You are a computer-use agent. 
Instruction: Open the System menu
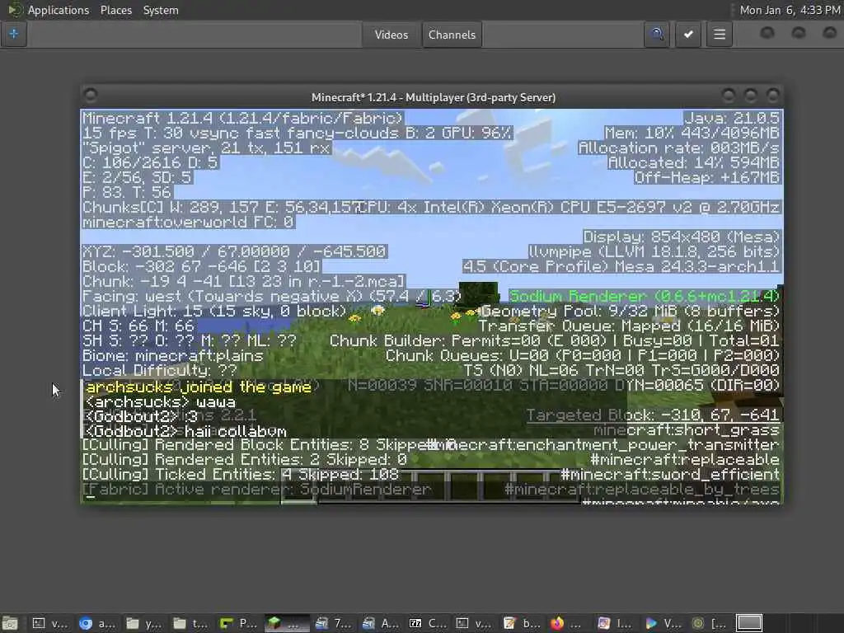click(161, 10)
